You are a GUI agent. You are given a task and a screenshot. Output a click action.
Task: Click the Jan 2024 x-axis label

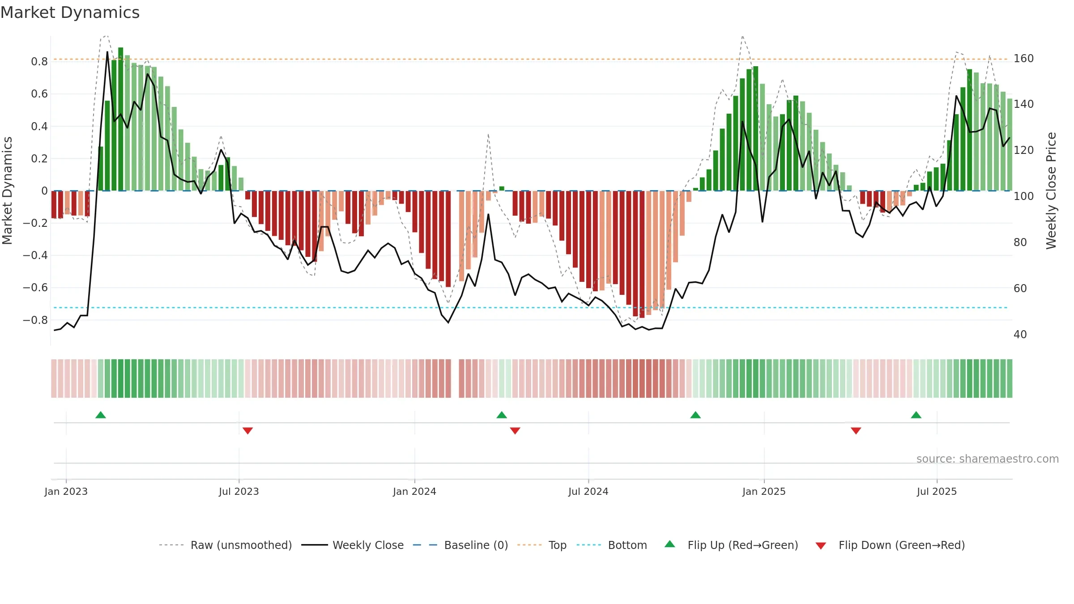pyautogui.click(x=415, y=491)
